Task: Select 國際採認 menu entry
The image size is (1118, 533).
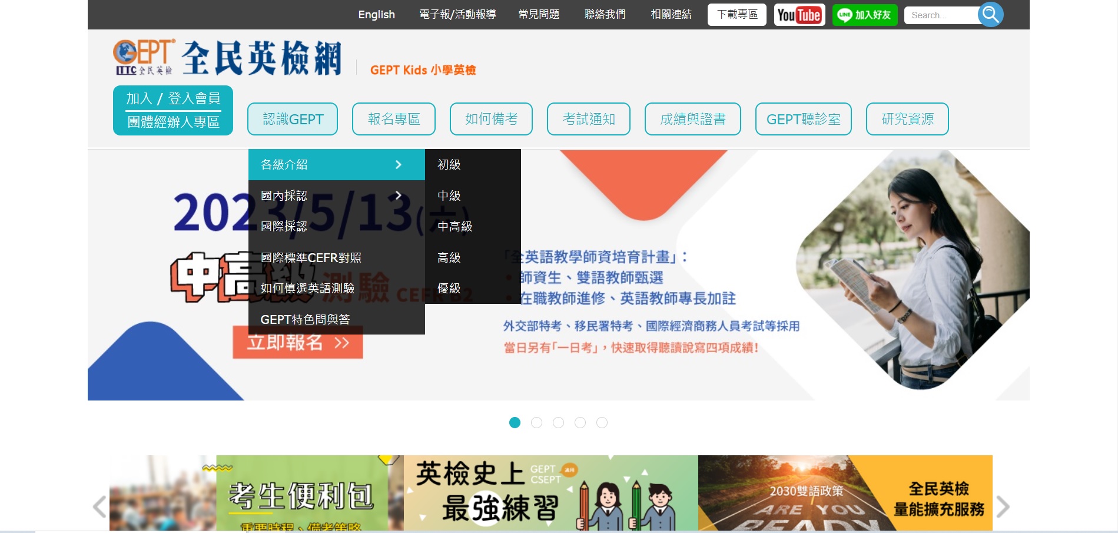Action: (x=337, y=227)
